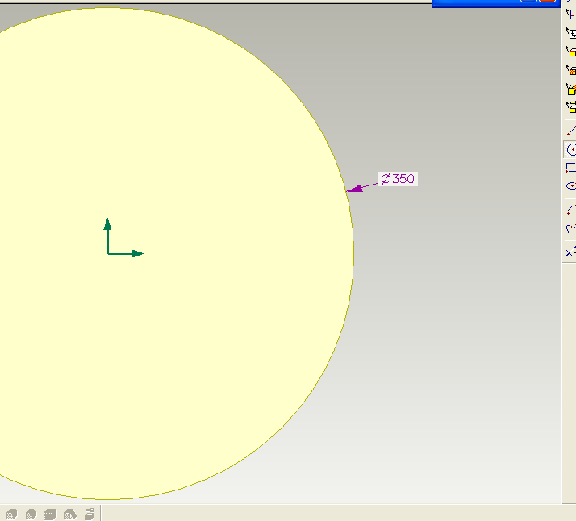Select the Arc sketch tool

point(571,210)
